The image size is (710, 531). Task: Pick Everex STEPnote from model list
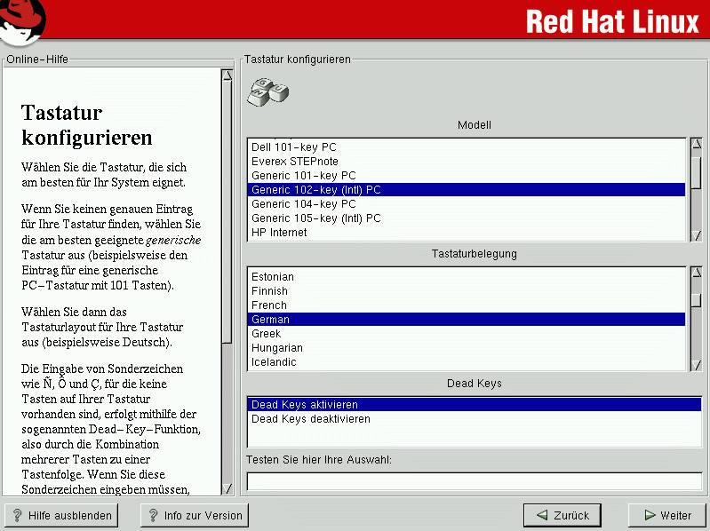(295, 162)
